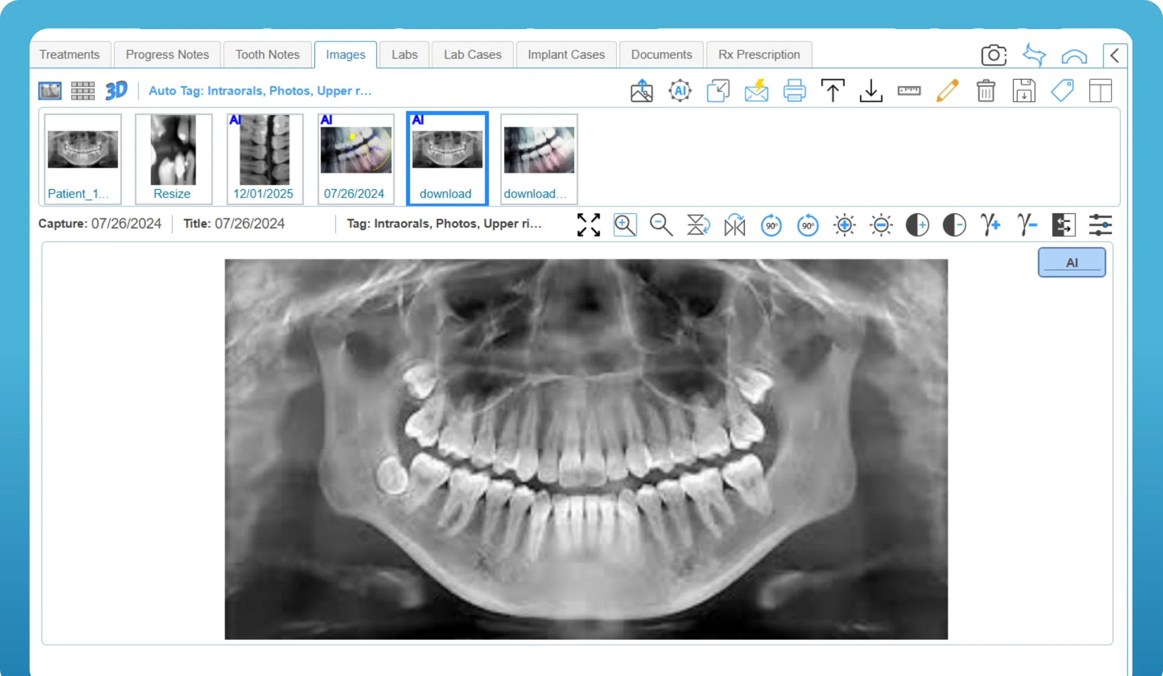Open the pencil annotation tool
The height and width of the screenshot is (676, 1163).
pyautogui.click(x=947, y=91)
